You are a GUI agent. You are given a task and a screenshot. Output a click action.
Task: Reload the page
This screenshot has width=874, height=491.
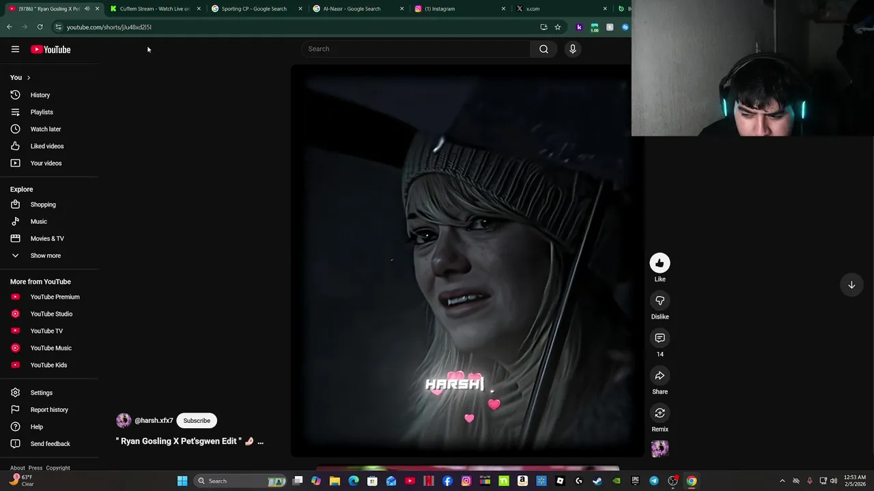(40, 27)
